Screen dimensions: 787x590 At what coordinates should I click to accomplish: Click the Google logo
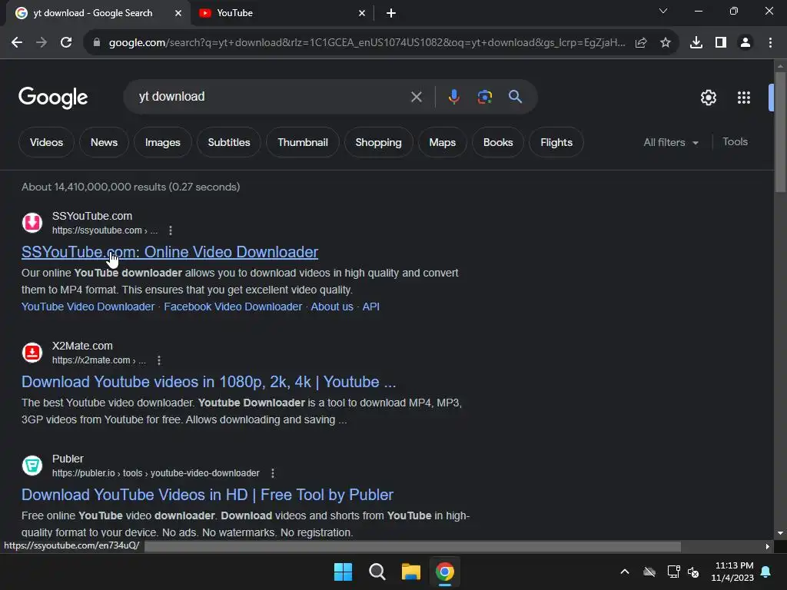pos(53,98)
